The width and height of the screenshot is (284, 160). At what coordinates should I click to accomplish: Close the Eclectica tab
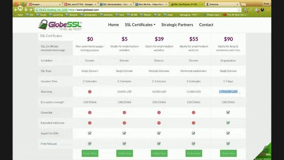click(x=237, y=4)
